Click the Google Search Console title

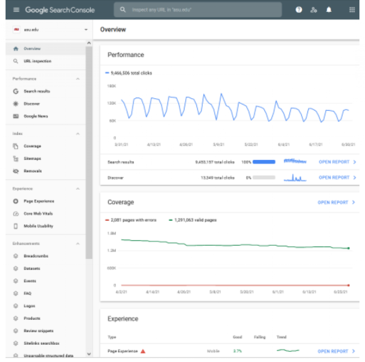(x=60, y=10)
